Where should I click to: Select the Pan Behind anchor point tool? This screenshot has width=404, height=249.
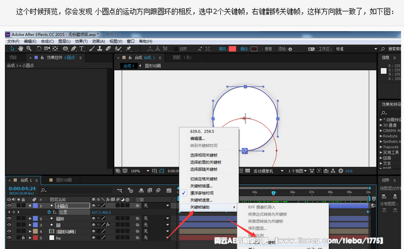click(x=55, y=48)
